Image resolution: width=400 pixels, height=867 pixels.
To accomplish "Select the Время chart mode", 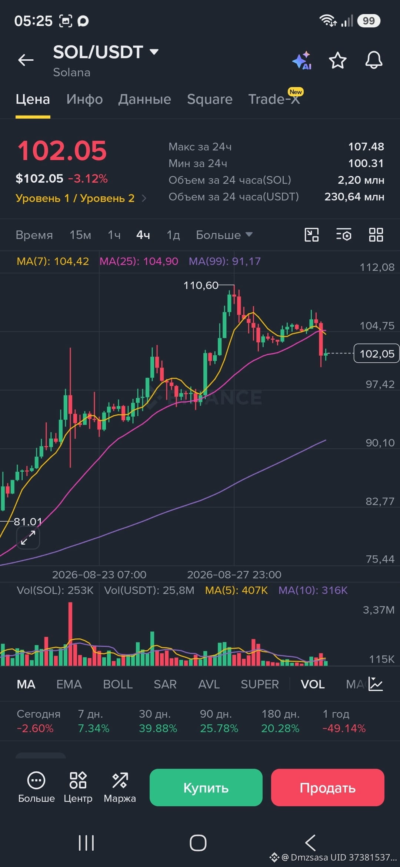I will [x=34, y=235].
